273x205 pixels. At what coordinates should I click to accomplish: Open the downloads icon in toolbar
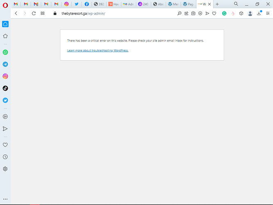pos(259,13)
